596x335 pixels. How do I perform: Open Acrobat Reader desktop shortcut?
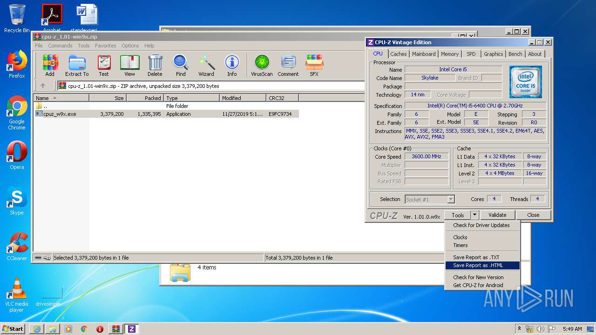pos(52,18)
